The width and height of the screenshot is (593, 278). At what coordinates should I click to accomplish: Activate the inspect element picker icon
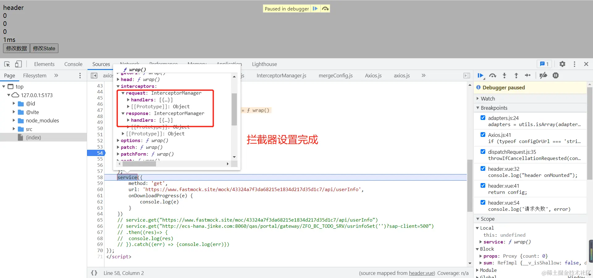coord(7,64)
